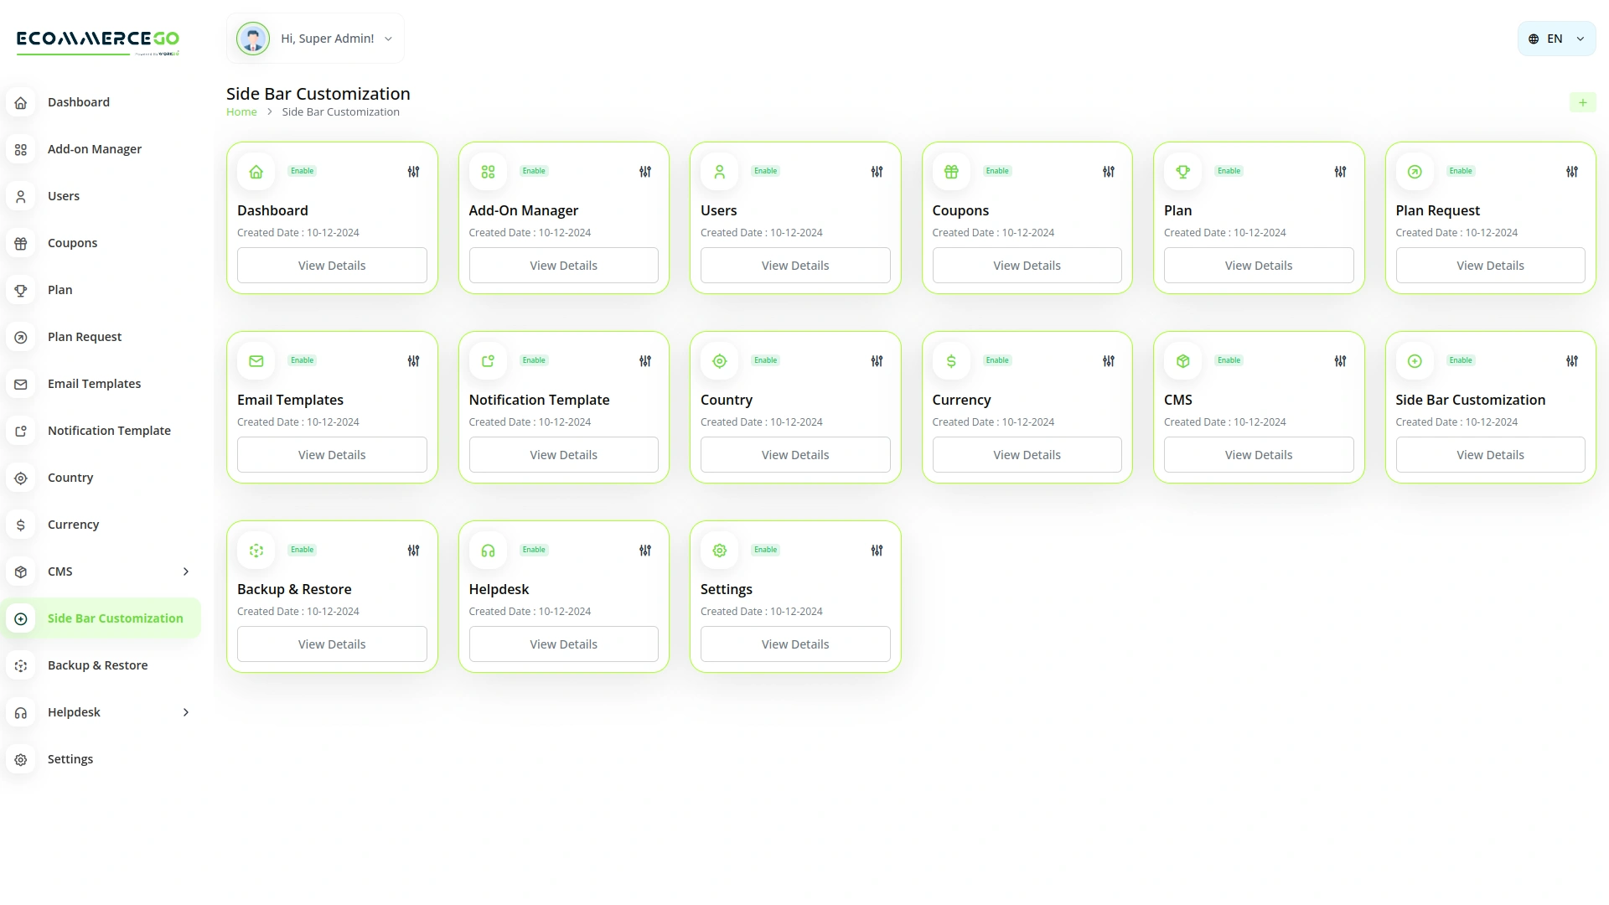Select the Coupons gift icon in sidebar
Image resolution: width=1609 pixels, height=905 pixels.
pyautogui.click(x=20, y=243)
